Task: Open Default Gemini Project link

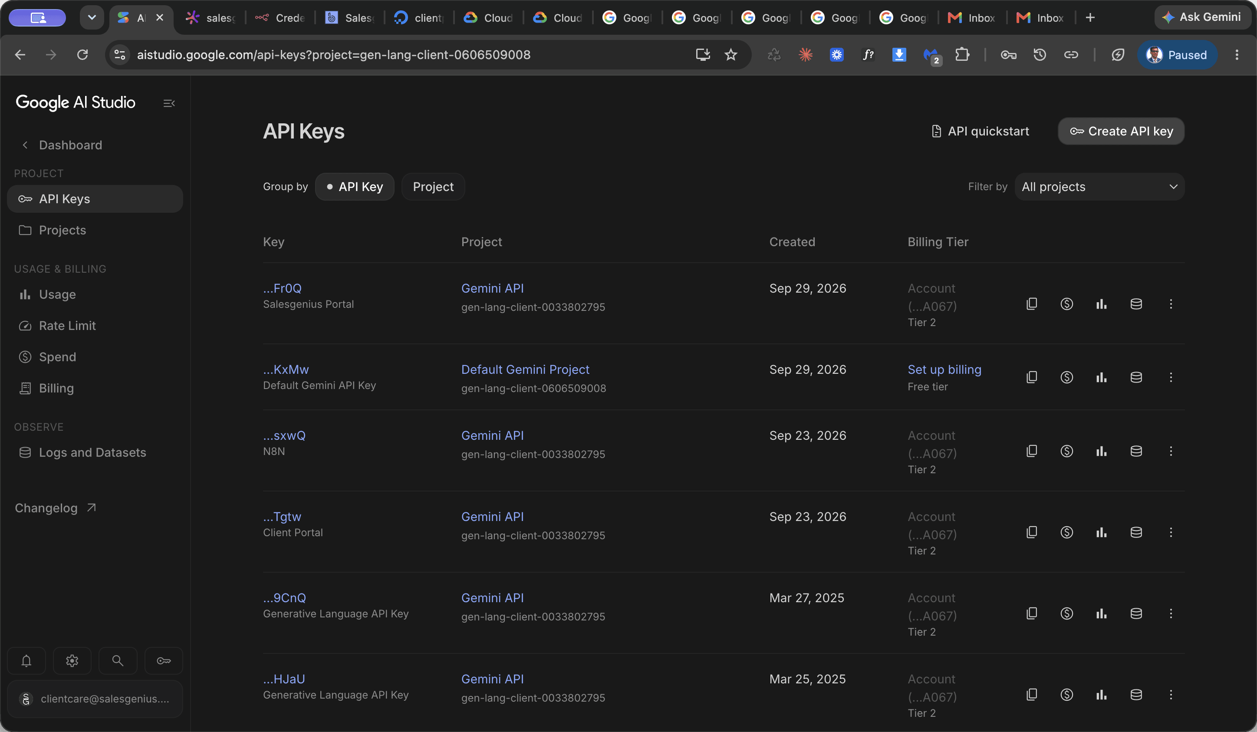Action: pos(525,370)
